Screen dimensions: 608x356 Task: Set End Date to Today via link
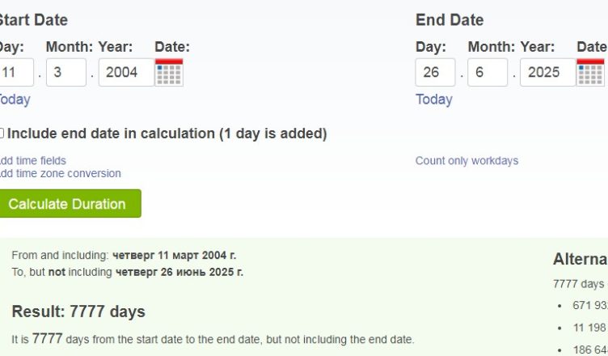tap(434, 100)
